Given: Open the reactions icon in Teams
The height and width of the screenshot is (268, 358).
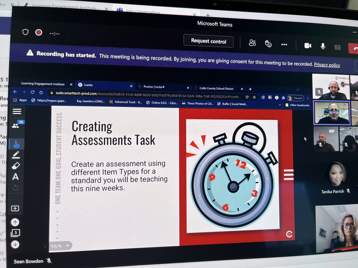Looking at the screenshot, I should (268, 44).
